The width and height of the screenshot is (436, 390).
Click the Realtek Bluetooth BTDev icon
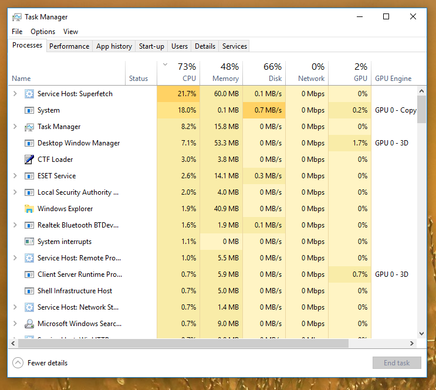coord(29,225)
